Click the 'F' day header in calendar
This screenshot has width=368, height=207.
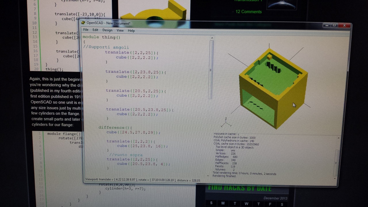click(x=270, y=204)
